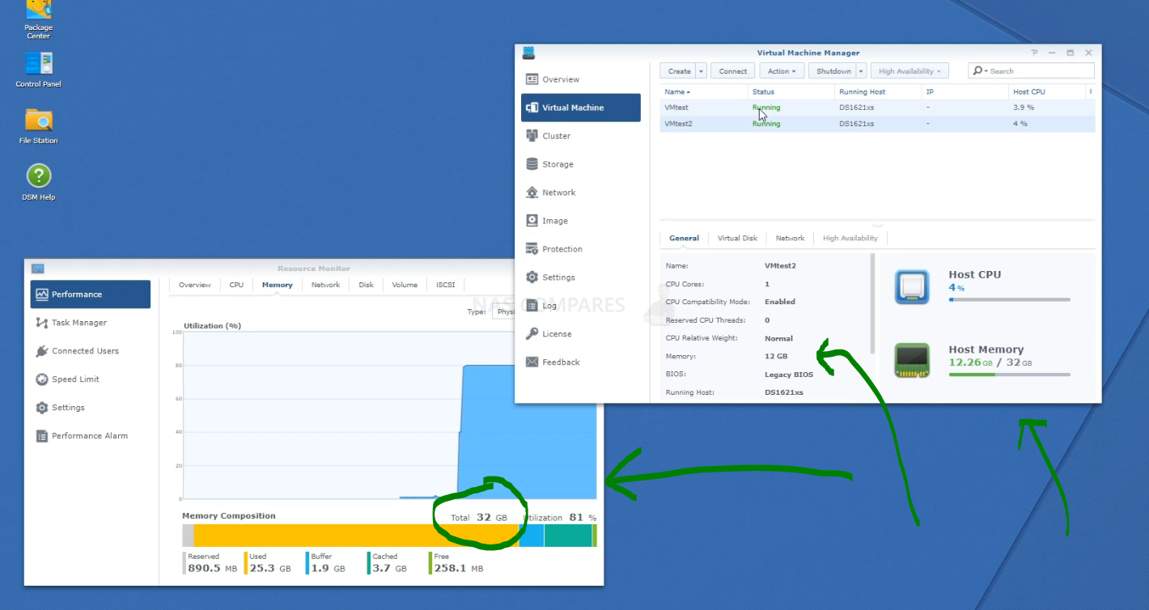The image size is (1149, 610).
Task: Open Network section in VMM sidebar
Action: [x=581, y=193]
